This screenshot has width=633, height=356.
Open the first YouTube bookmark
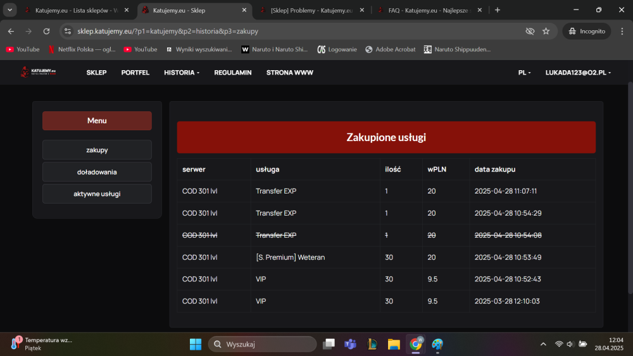[23, 49]
